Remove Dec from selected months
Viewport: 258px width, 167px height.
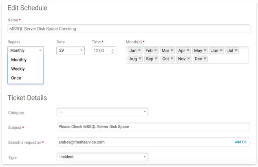[x=205, y=59]
